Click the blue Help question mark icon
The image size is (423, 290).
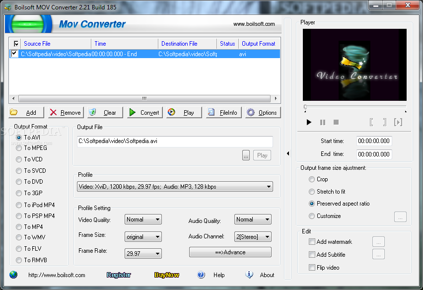pyautogui.click(x=201, y=275)
